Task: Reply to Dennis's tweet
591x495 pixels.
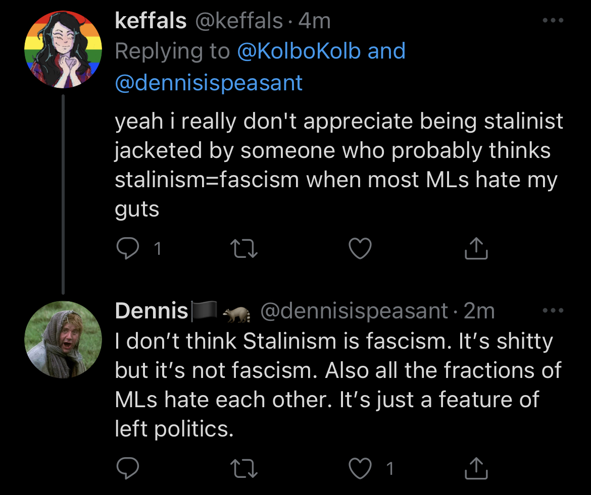Action: [x=128, y=468]
